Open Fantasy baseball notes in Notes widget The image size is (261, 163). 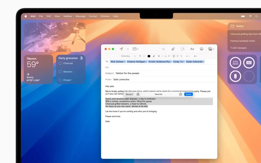coord(242,41)
